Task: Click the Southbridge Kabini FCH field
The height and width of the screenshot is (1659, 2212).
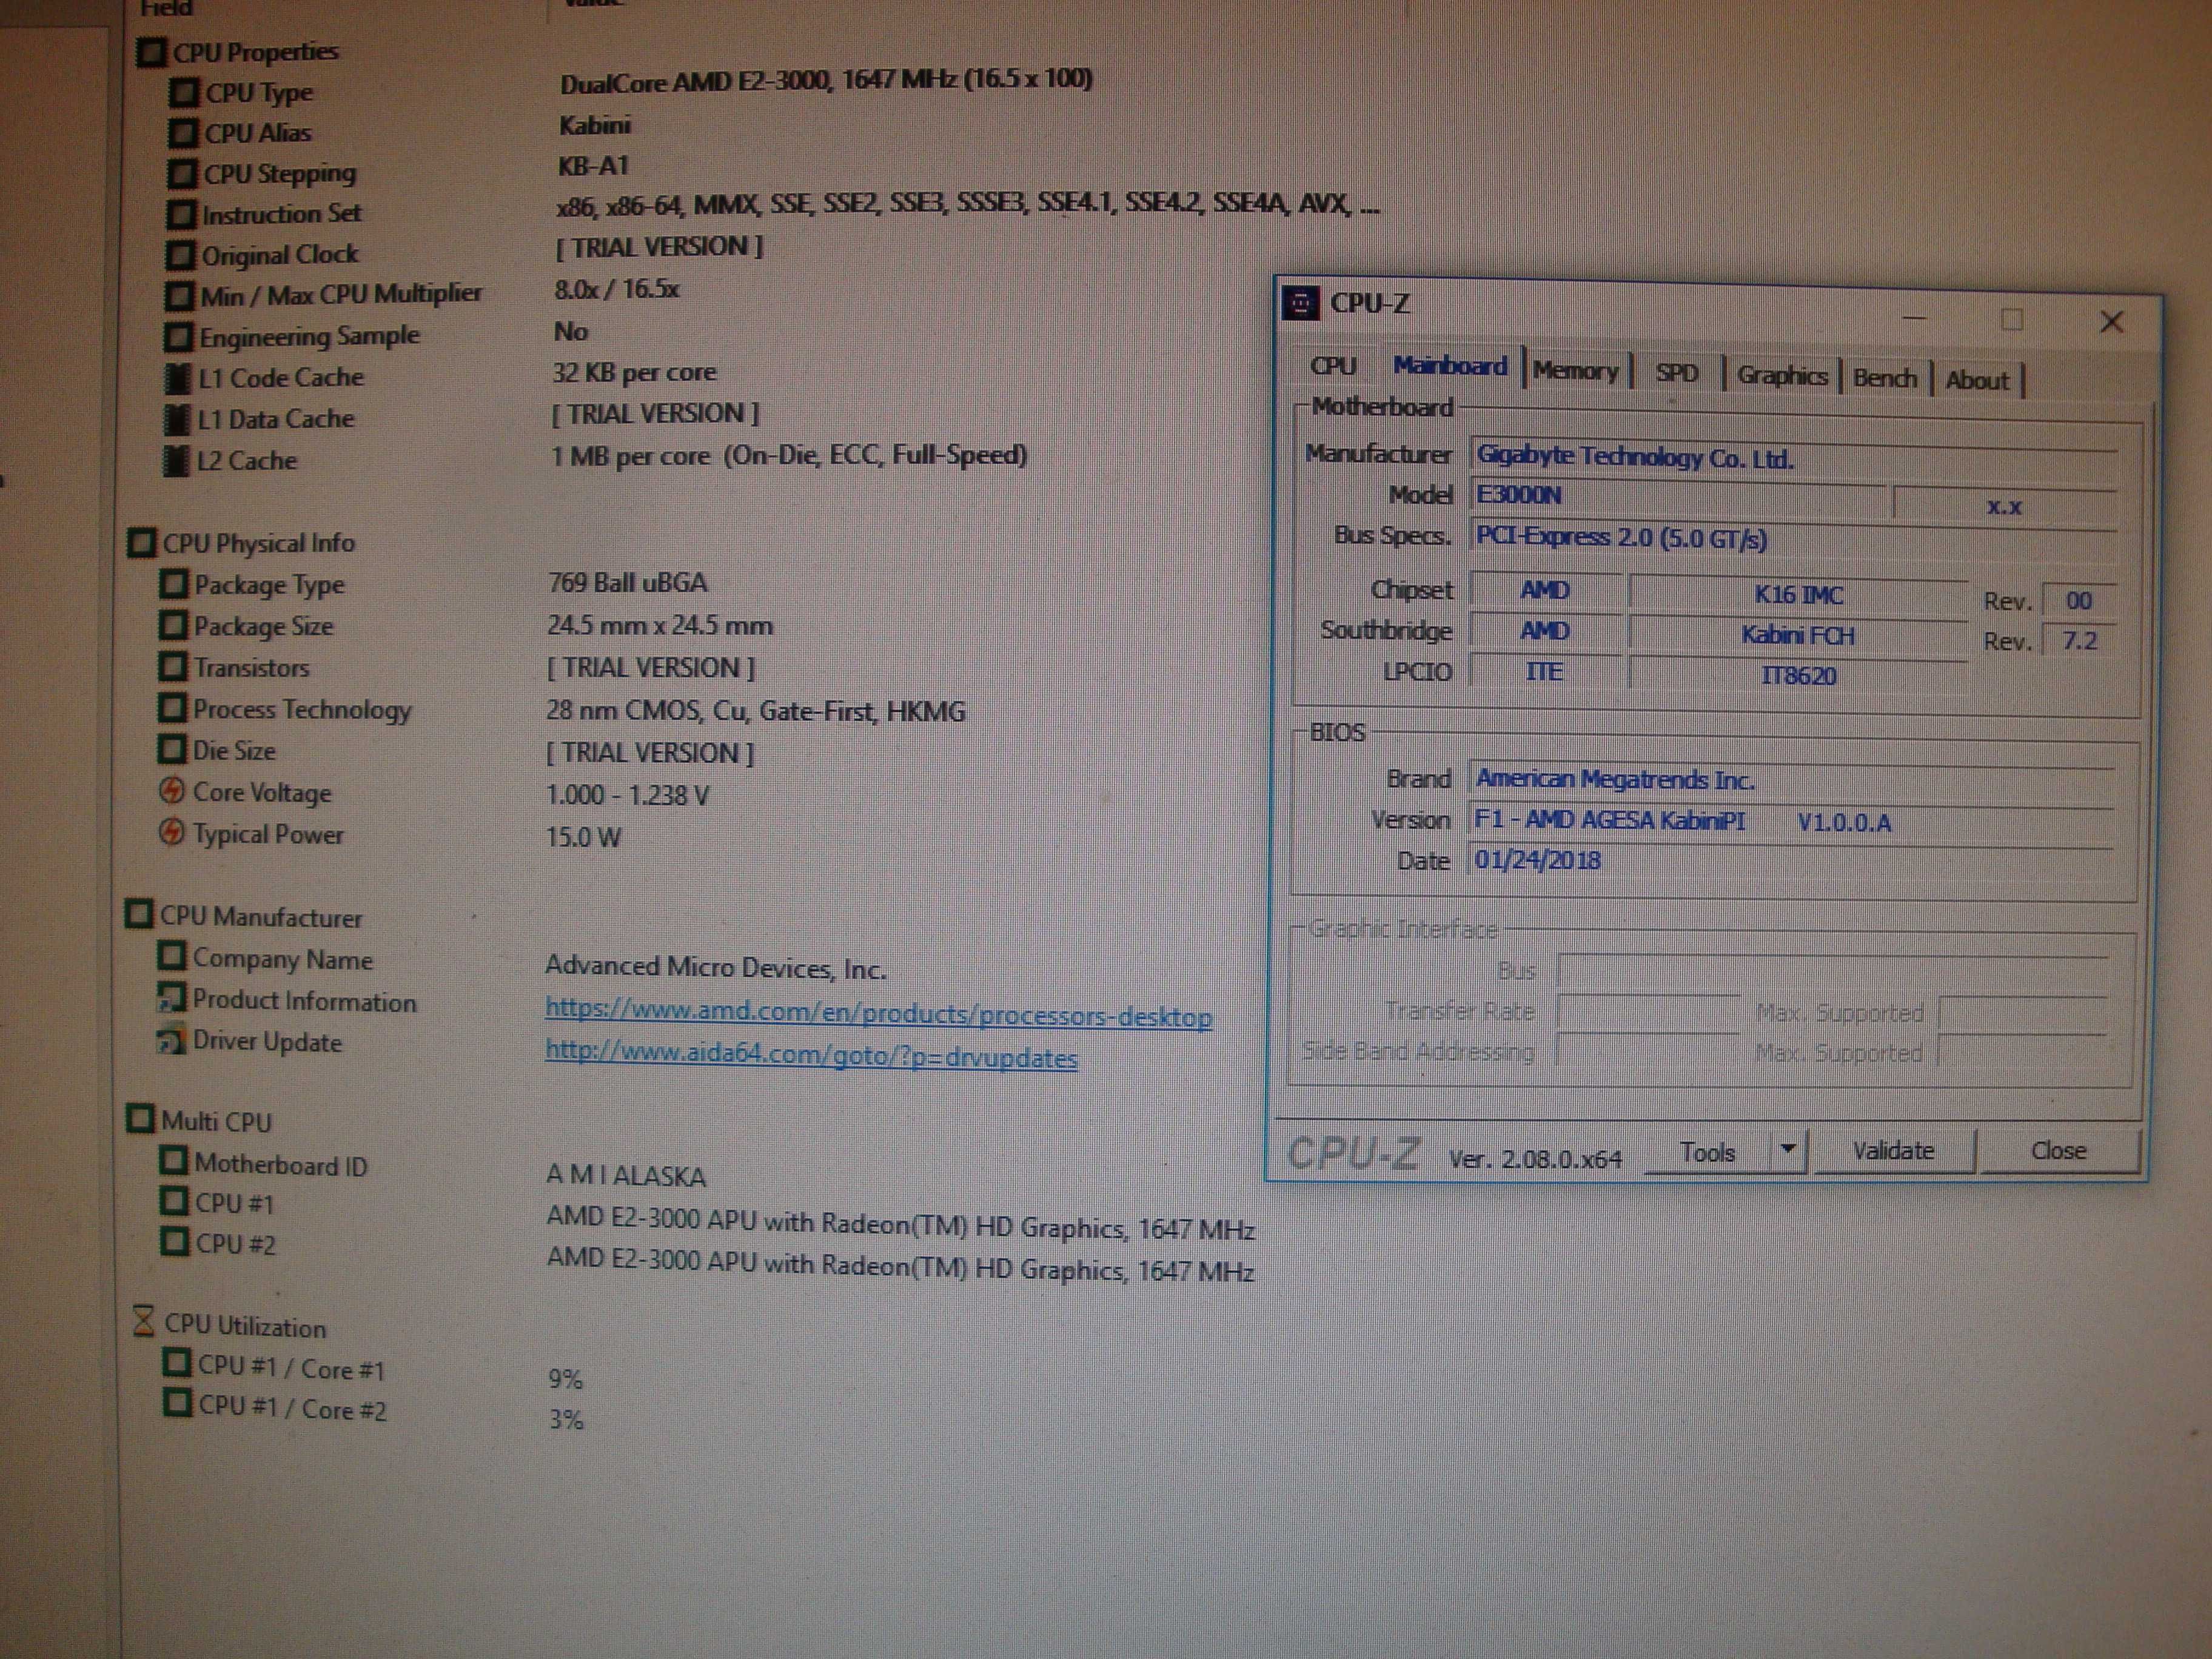Action: tap(1797, 635)
